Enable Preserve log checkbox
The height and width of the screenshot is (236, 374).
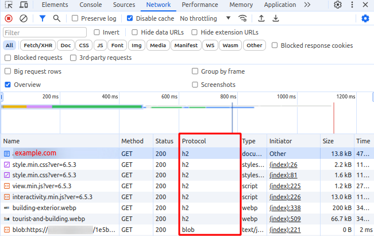(x=75, y=18)
